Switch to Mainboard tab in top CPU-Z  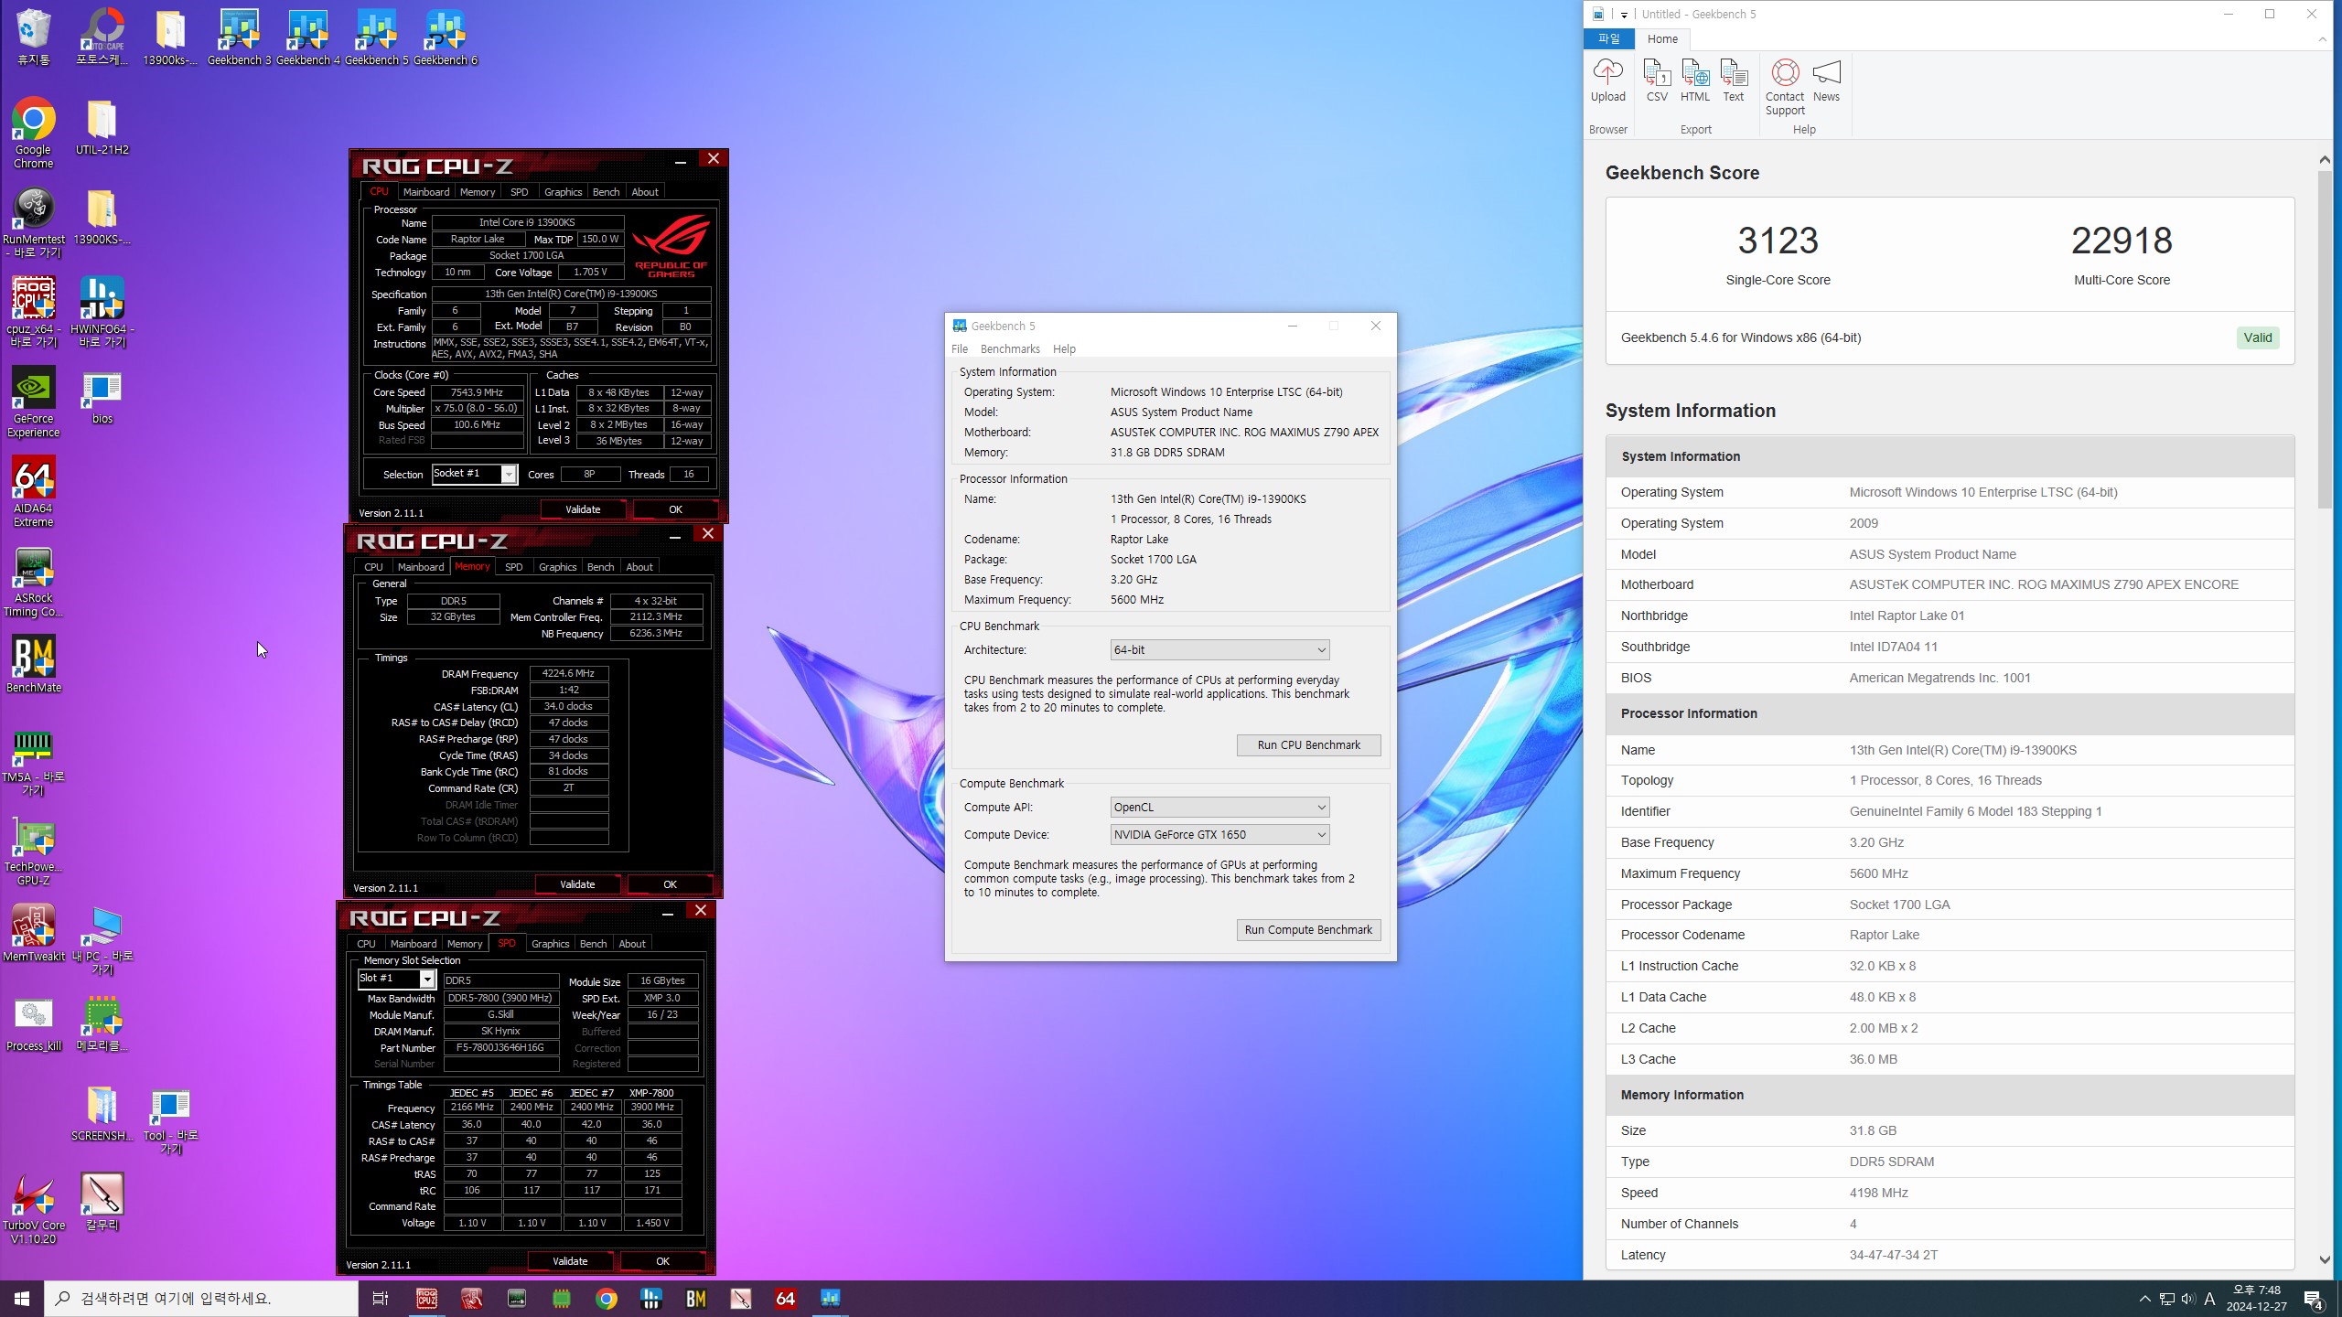point(426,192)
